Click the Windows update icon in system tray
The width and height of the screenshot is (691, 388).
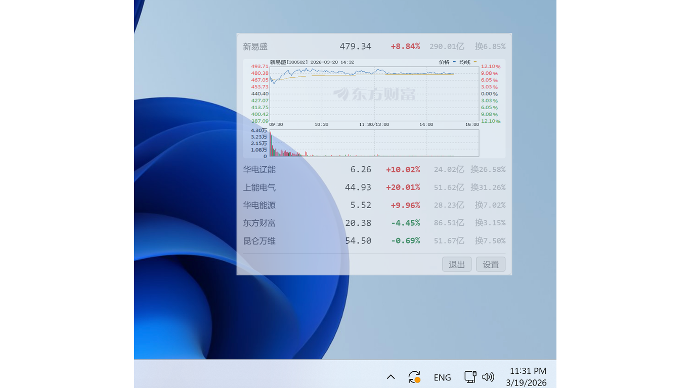coord(414,376)
